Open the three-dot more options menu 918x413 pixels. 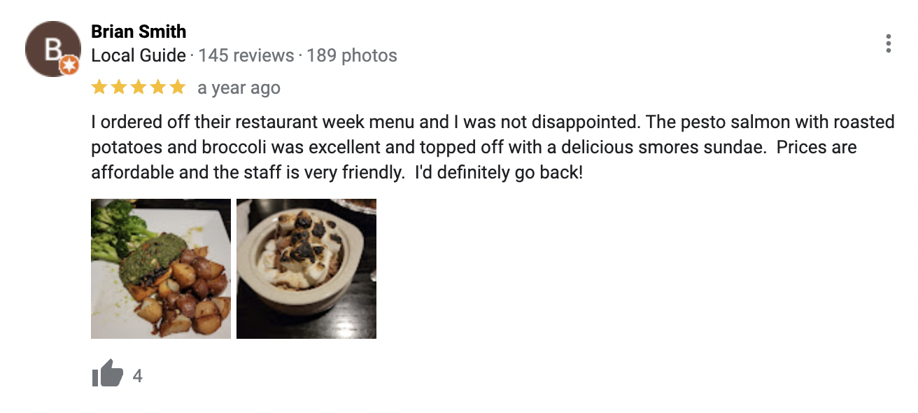(x=888, y=43)
